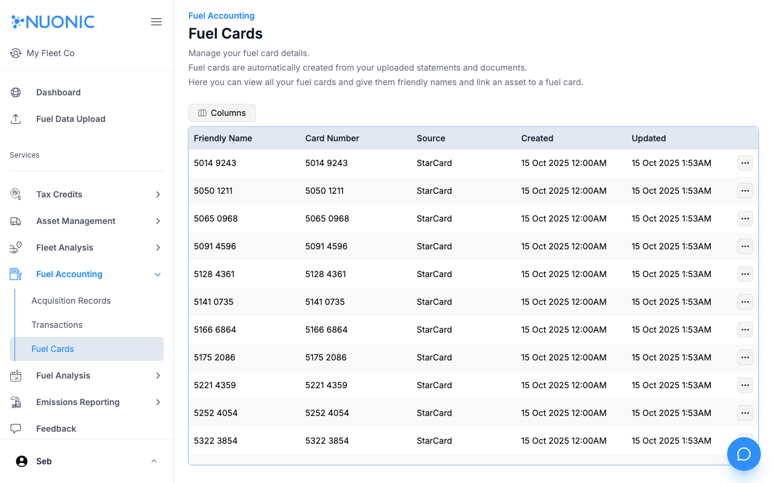
Task: Click card number cell 5252 4054
Action: (x=327, y=413)
